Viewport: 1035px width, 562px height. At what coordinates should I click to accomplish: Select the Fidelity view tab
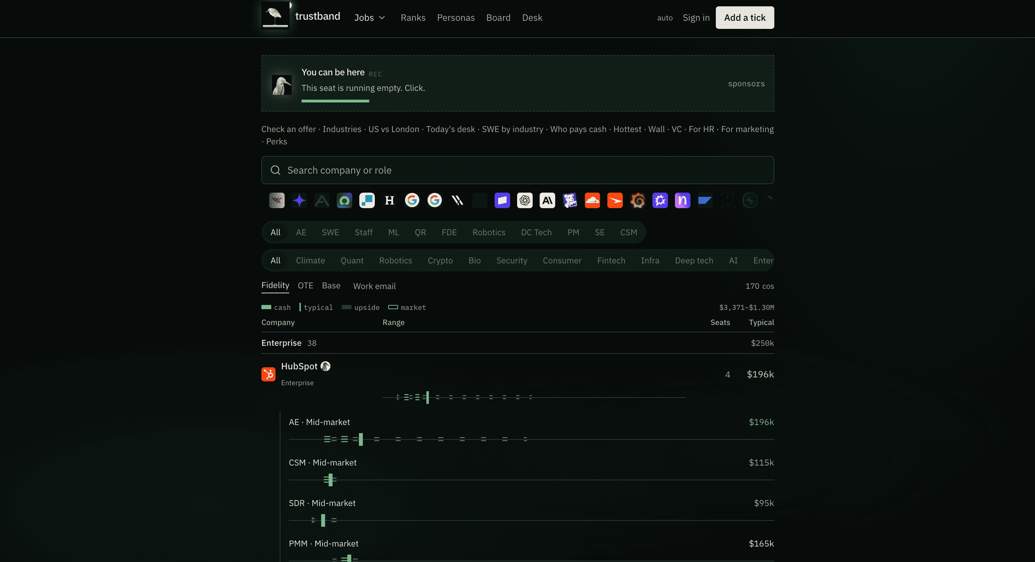tap(275, 285)
